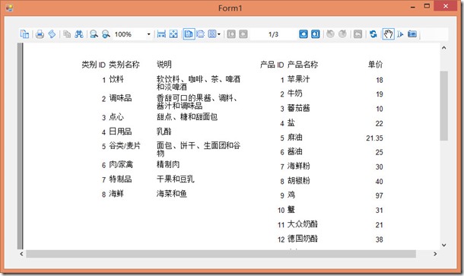Click the Zoom Out magnifier icon

(94, 34)
